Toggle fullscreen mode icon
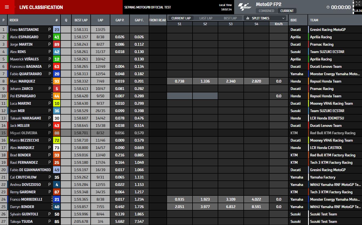 pos(358,4)
